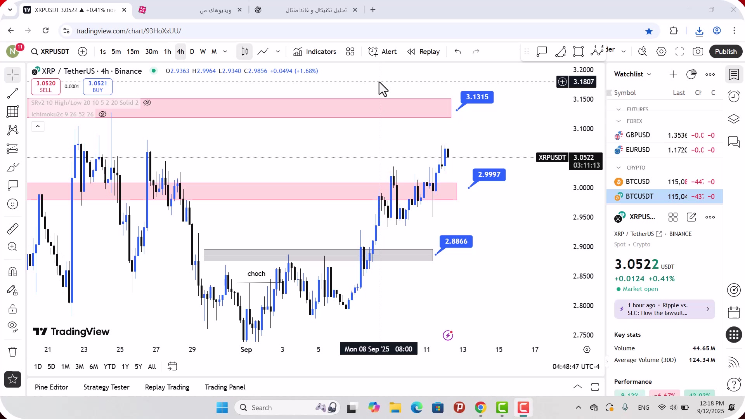Viewport: 745px width, 419px height.
Task: Select the YTD date range
Action: (x=109, y=367)
